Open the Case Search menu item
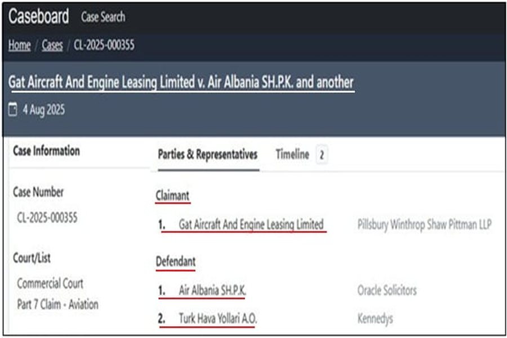 pos(103,17)
